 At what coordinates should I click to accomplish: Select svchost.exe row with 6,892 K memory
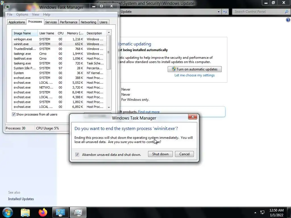pyautogui.click(x=59, y=107)
